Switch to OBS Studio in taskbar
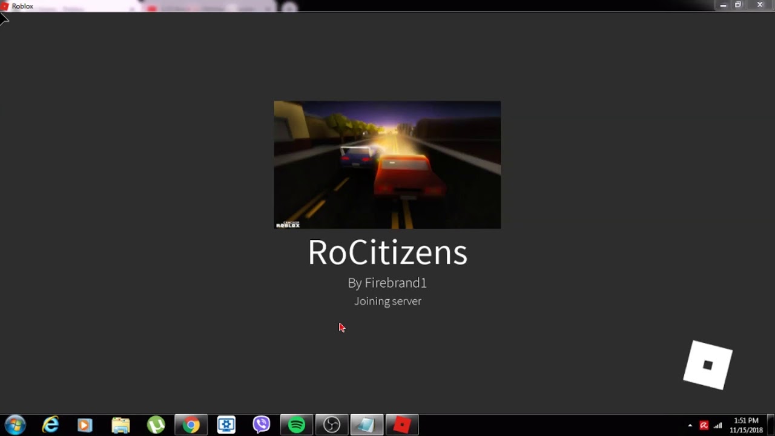The image size is (775, 436). pyautogui.click(x=332, y=425)
